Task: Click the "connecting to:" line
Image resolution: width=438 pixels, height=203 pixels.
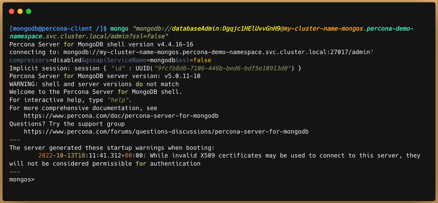Action: (191, 52)
